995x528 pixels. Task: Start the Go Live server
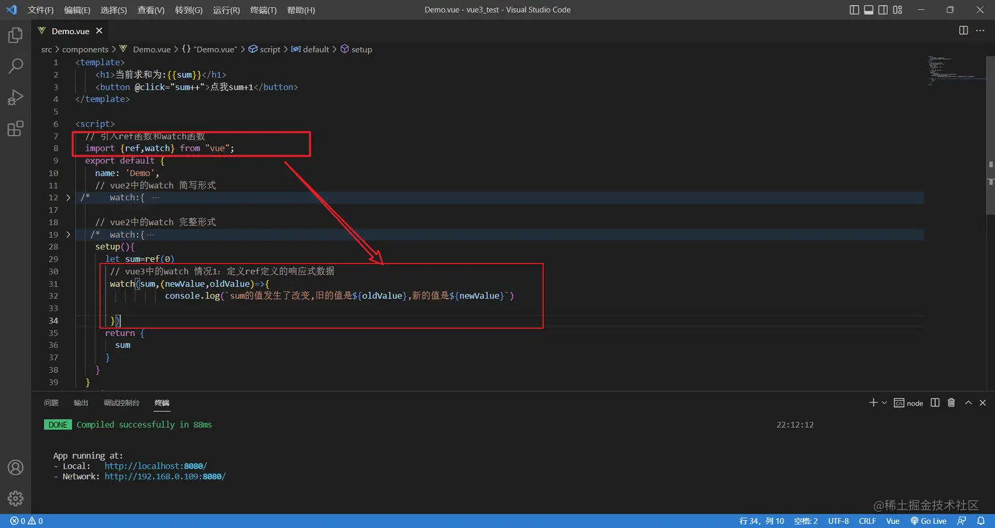929,520
